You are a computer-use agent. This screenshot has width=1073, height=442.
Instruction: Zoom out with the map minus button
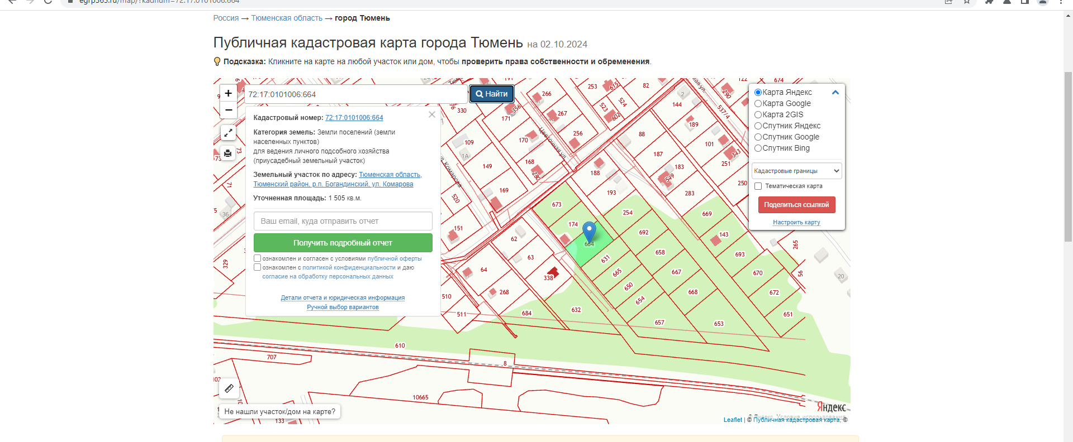228,110
